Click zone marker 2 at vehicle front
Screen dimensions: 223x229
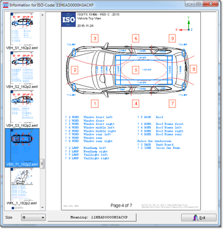(x=75, y=70)
